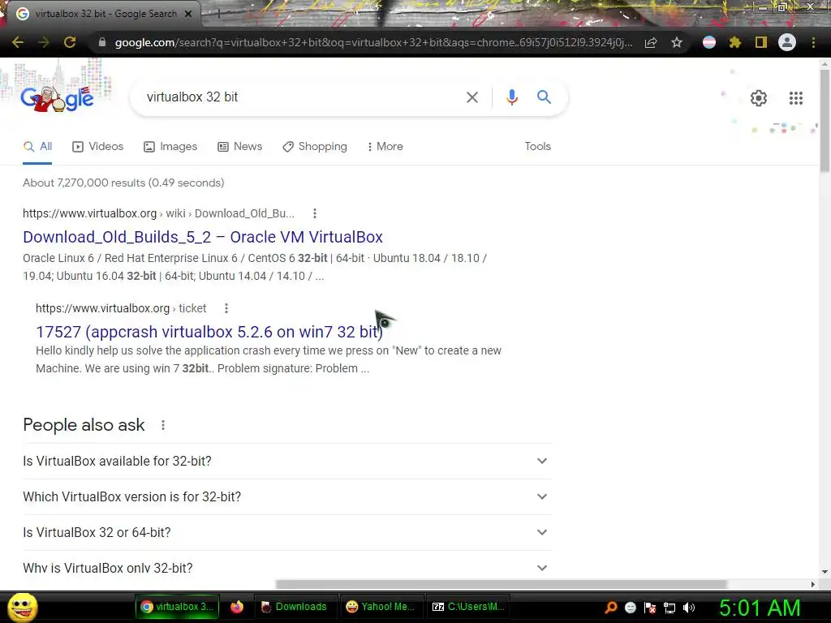Toggle the browser side panel icon
The image size is (831, 623).
[761, 42]
